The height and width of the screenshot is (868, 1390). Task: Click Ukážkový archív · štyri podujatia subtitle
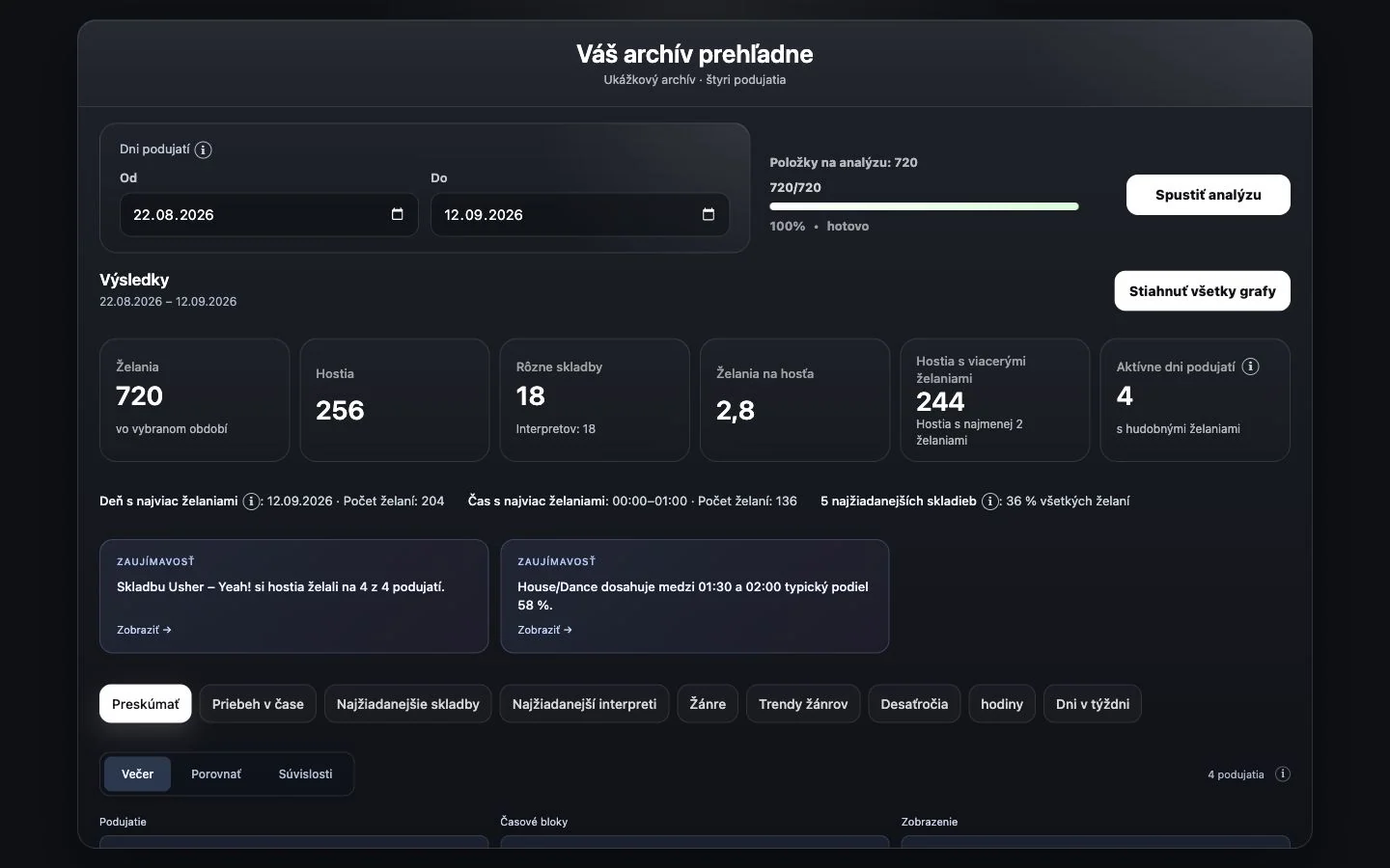point(695,80)
